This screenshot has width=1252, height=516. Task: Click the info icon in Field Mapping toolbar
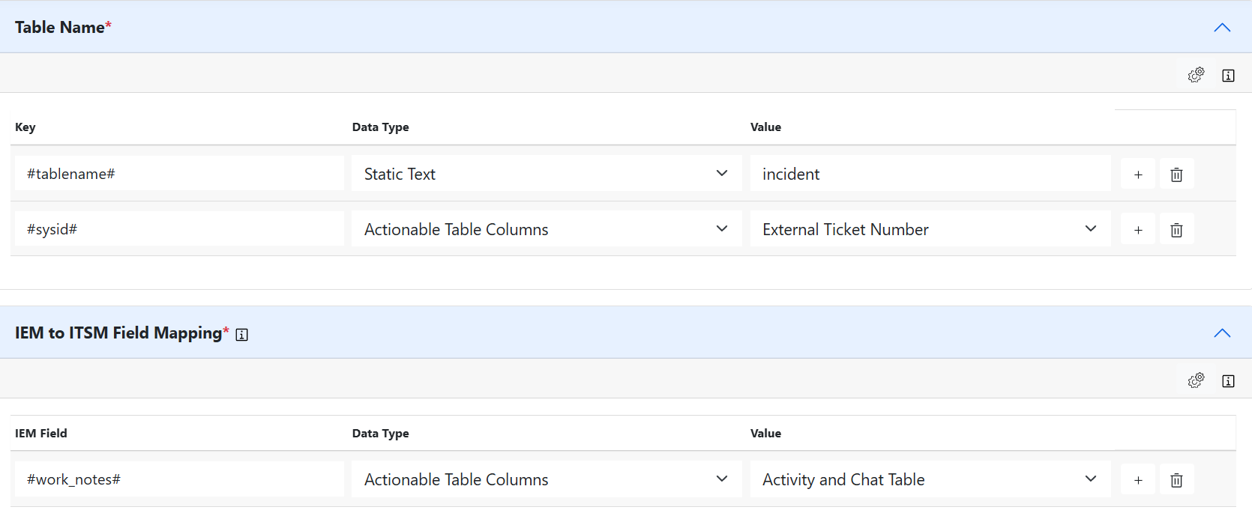pos(1228,381)
